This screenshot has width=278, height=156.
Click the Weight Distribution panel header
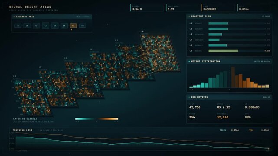[x=229, y=61]
